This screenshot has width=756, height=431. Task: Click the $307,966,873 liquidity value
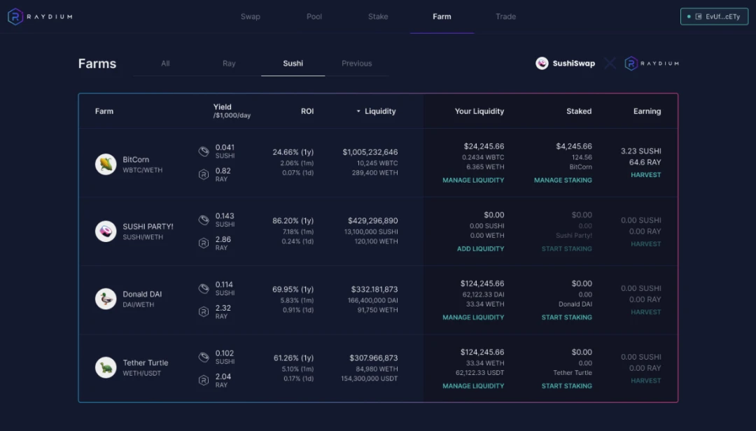pyautogui.click(x=374, y=358)
